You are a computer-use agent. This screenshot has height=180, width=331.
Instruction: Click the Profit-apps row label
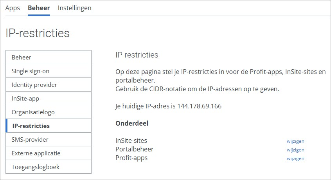[x=131, y=158]
